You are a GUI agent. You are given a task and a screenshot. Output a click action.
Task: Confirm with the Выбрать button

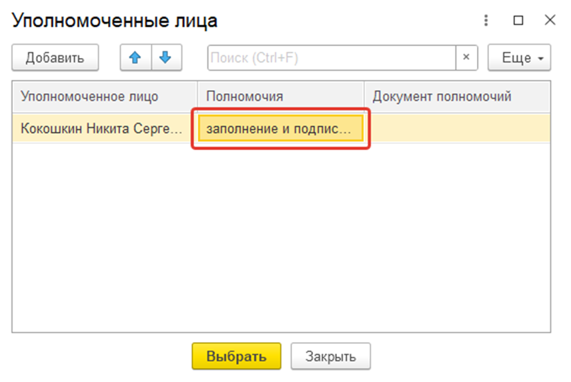click(236, 356)
